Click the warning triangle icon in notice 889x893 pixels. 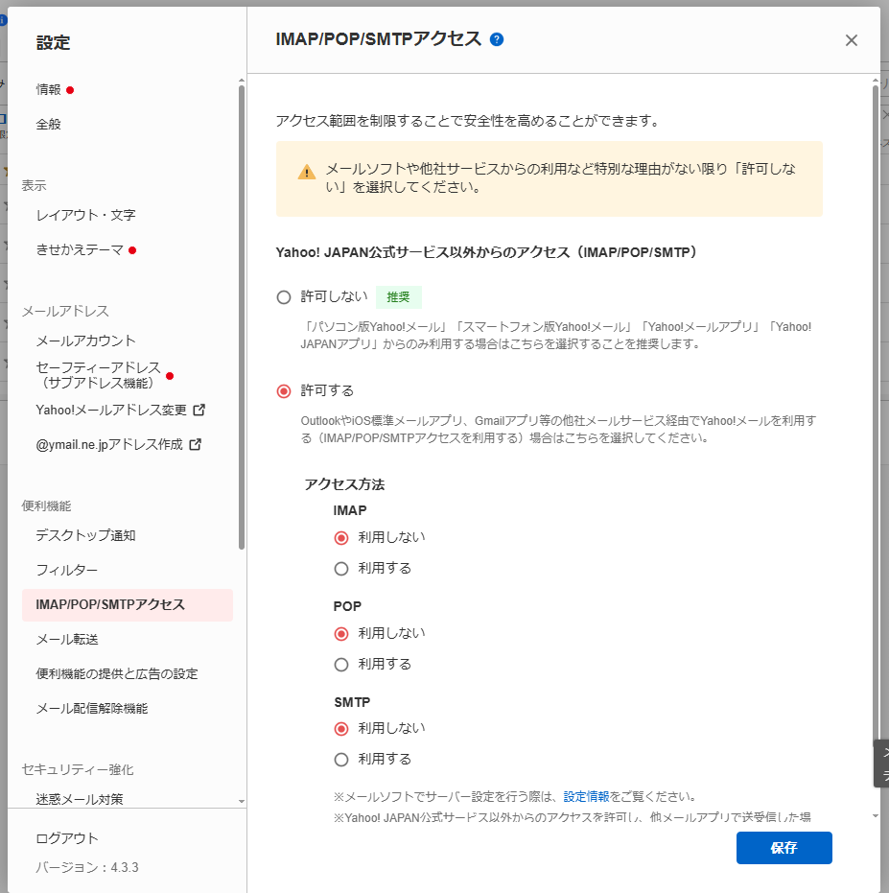(x=306, y=173)
